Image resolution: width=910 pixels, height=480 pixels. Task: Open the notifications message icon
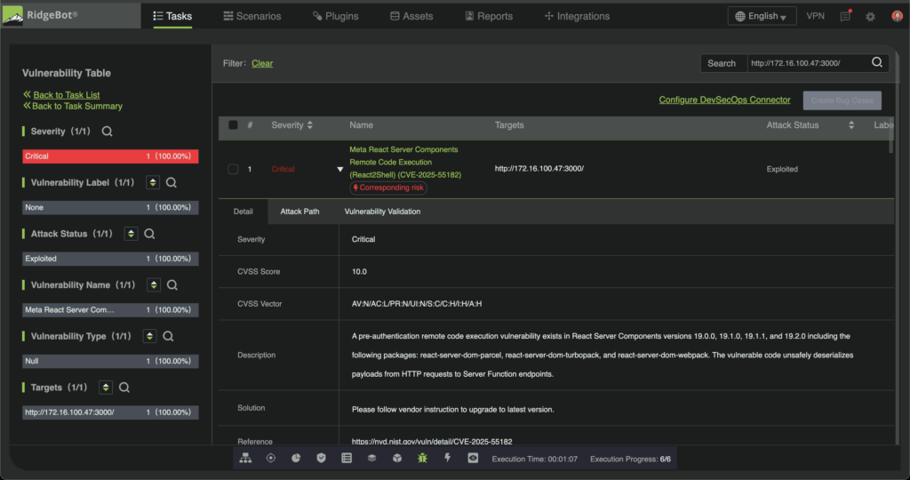pyautogui.click(x=845, y=16)
